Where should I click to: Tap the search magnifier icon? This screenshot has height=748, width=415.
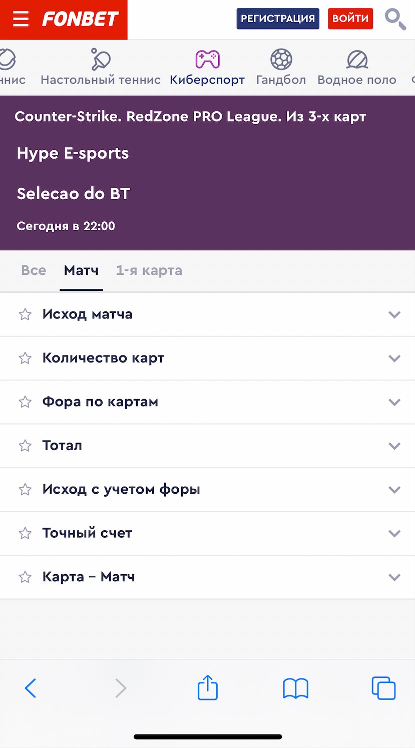[x=395, y=19]
